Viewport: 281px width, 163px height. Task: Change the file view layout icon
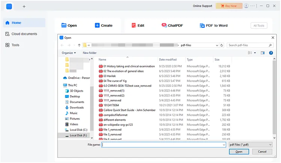tap(250, 53)
